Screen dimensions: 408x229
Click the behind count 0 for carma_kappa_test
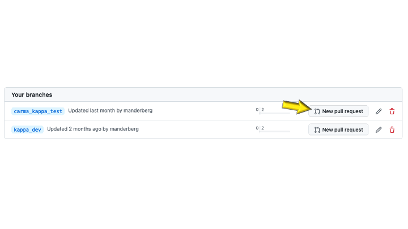point(257,109)
